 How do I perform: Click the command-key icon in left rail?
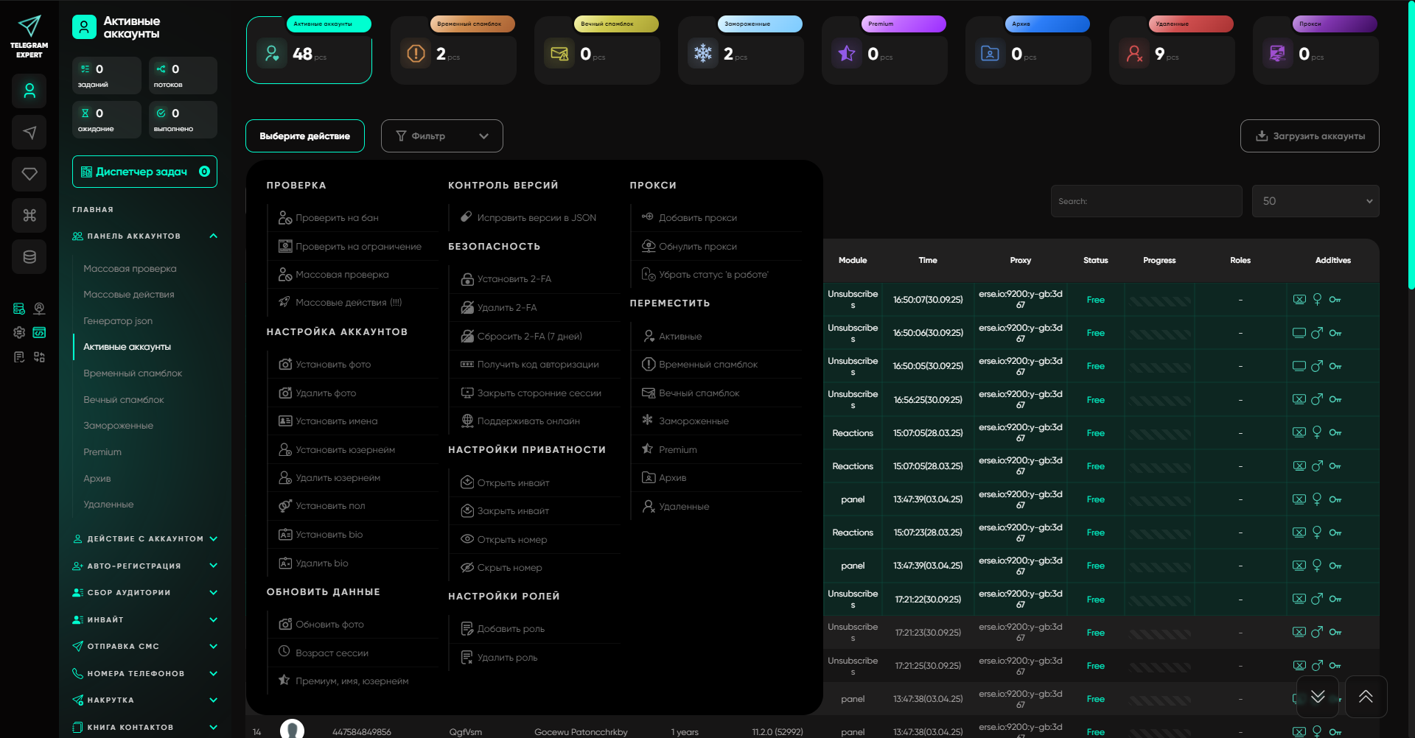(x=29, y=215)
